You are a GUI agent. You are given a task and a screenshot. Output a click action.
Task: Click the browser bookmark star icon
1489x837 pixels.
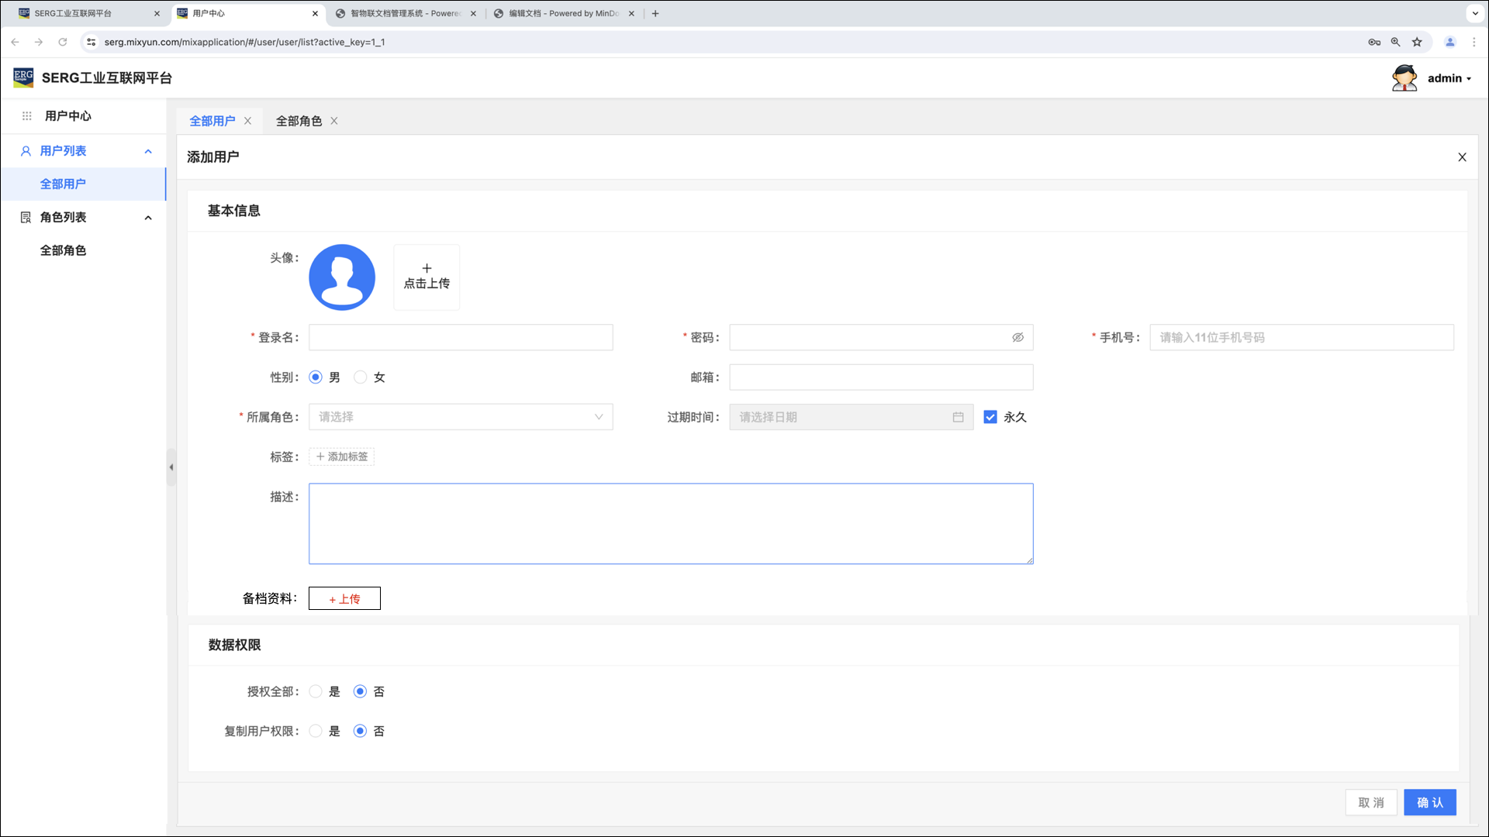(x=1417, y=42)
